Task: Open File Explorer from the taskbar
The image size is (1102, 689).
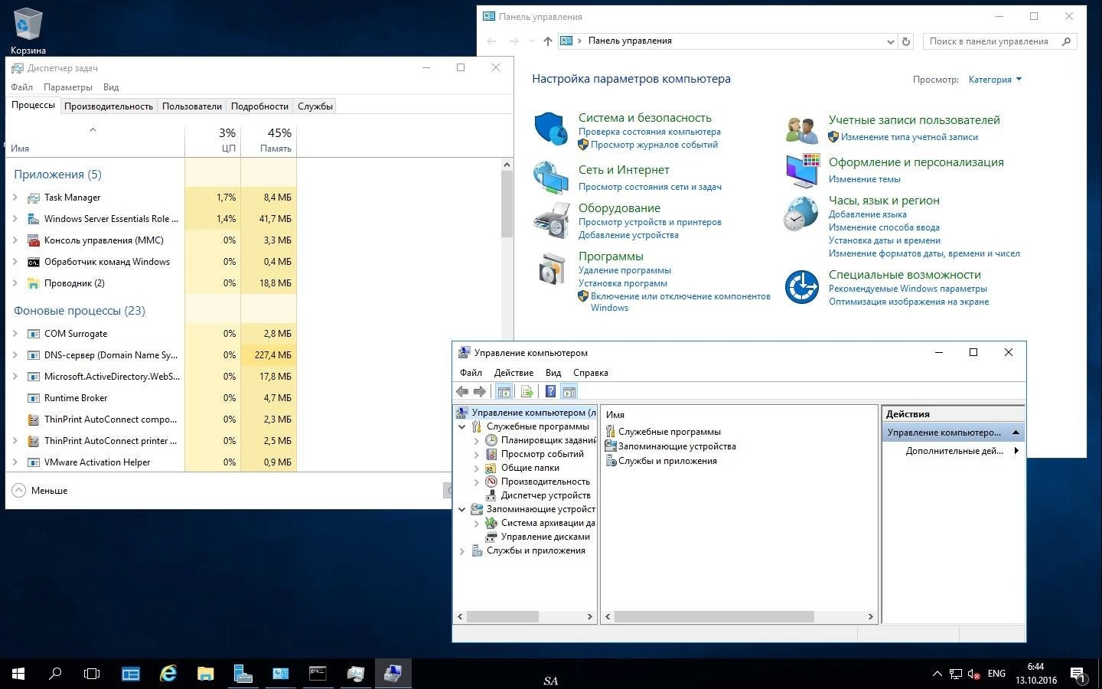Action: coord(205,674)
